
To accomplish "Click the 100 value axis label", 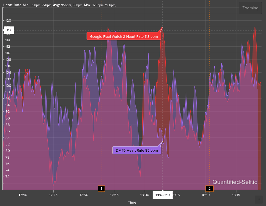I will (x=8, y=86).
